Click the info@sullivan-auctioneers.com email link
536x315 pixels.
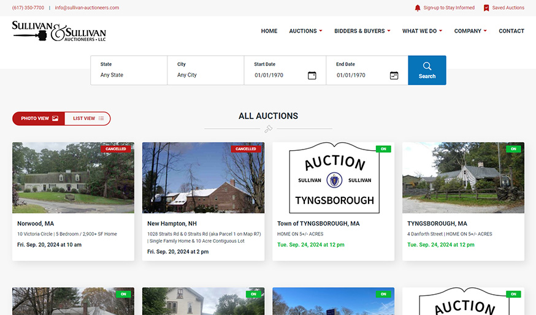click(87, 8)
